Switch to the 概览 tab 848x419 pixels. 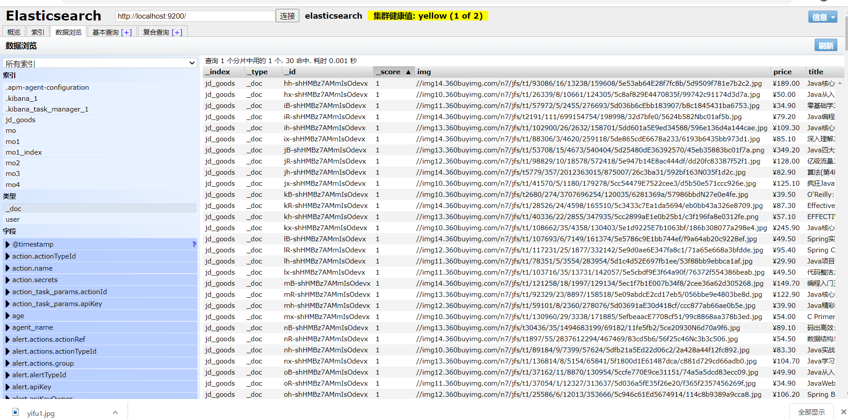(14, 32)
